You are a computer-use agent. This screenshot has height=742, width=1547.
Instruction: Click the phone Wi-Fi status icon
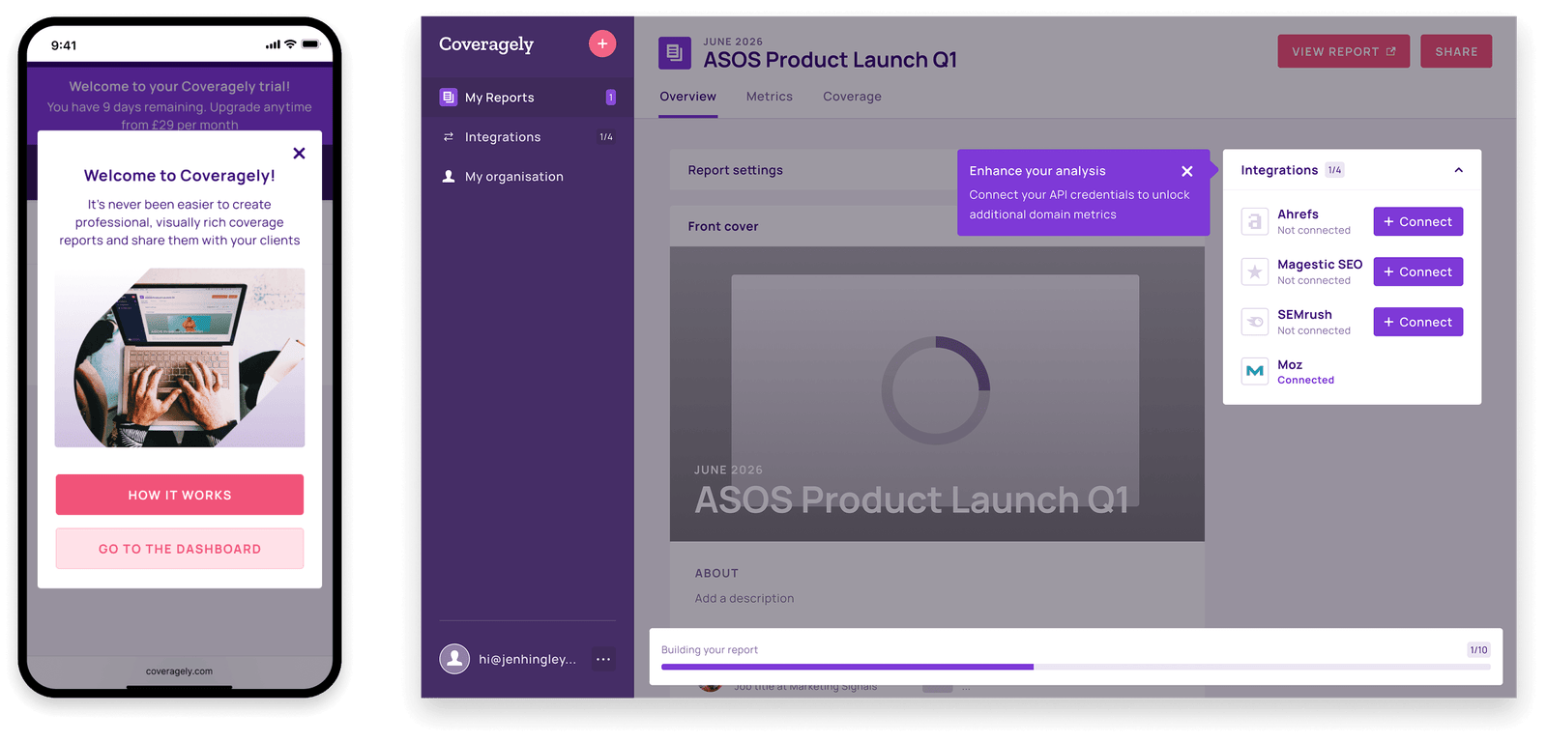tap(290, 44)
